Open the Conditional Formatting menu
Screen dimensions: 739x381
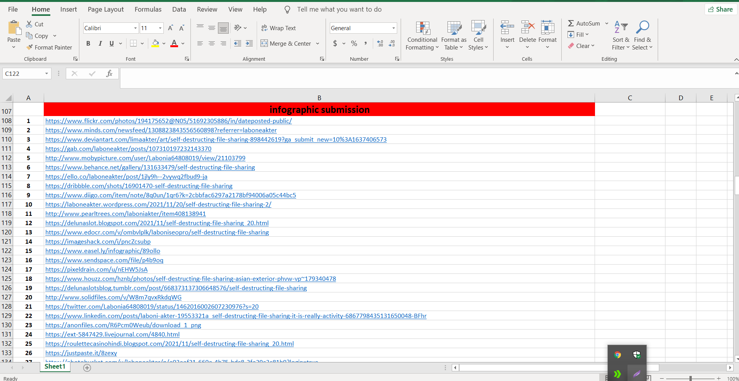(x=422, y=36)
